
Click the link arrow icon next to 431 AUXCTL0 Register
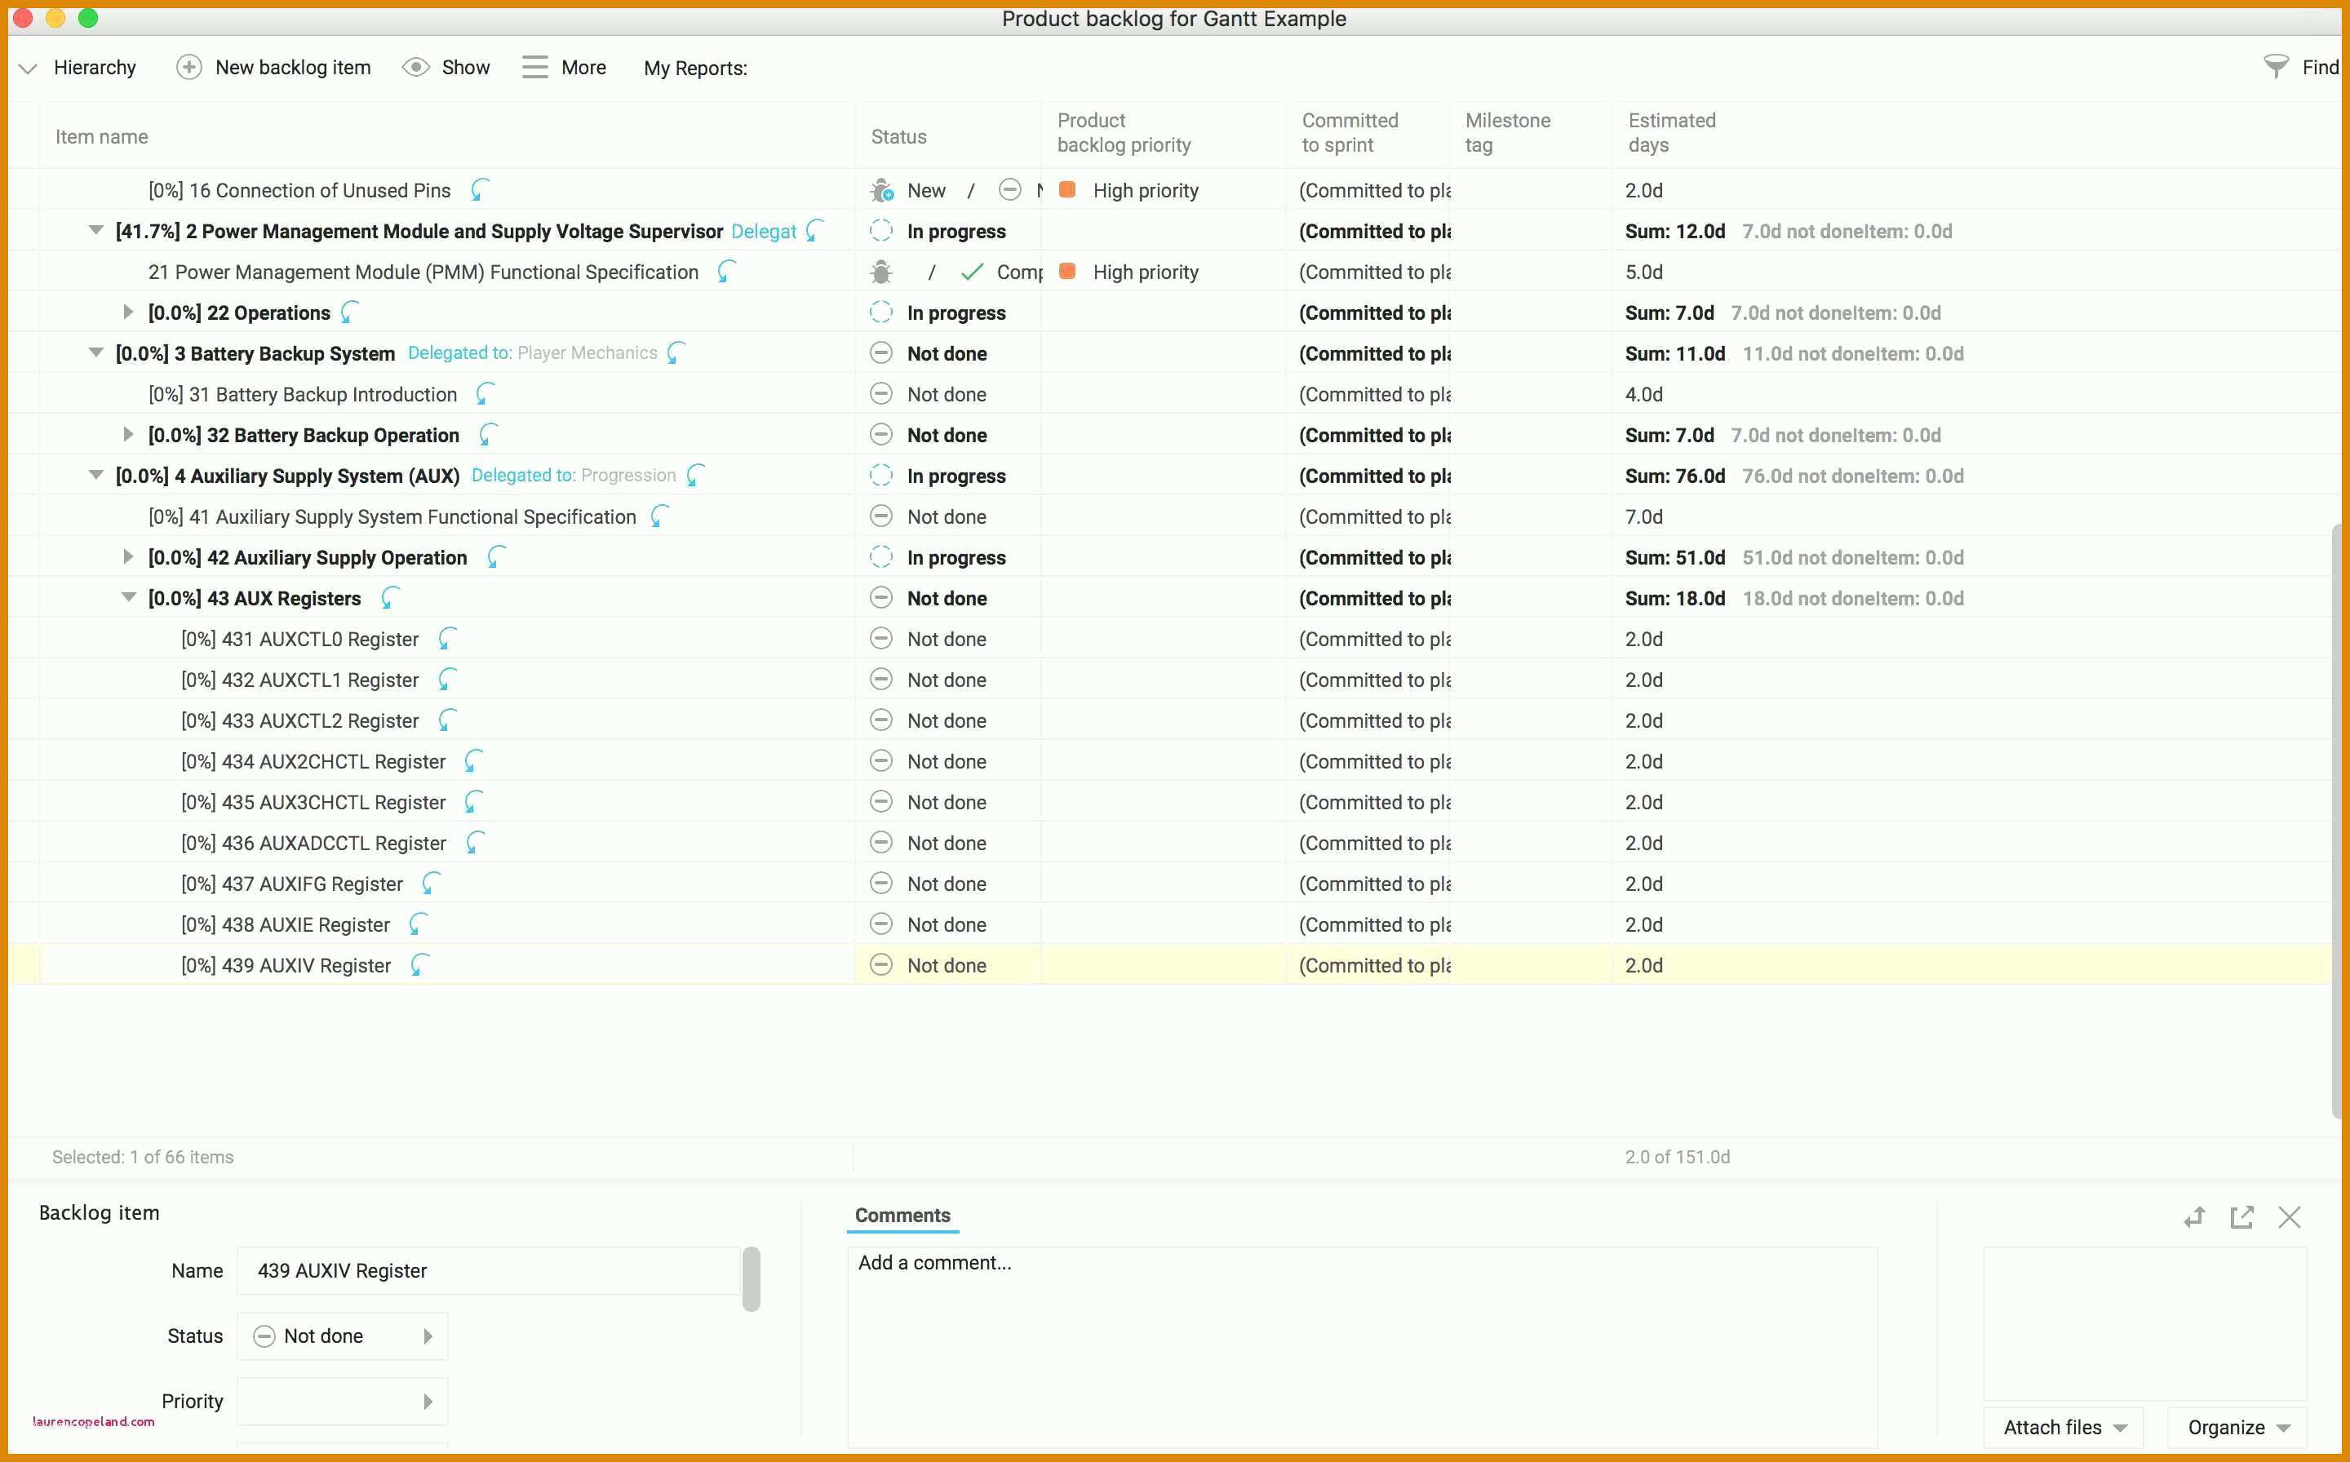447,638
